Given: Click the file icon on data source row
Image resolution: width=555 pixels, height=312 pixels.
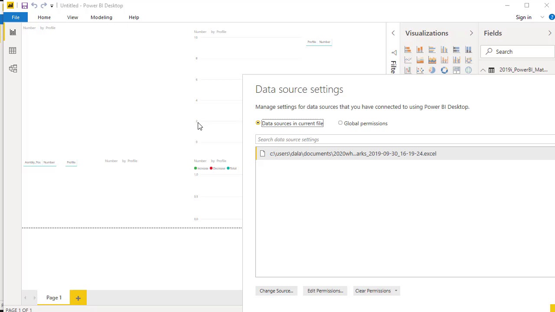Looking at the screenshot, I should coord(262,153).
